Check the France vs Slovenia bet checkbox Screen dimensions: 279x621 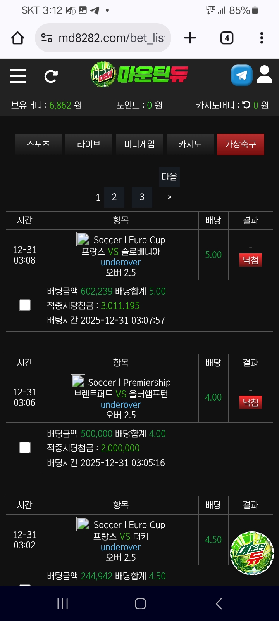pyautogui.click(x=25, y=305)
